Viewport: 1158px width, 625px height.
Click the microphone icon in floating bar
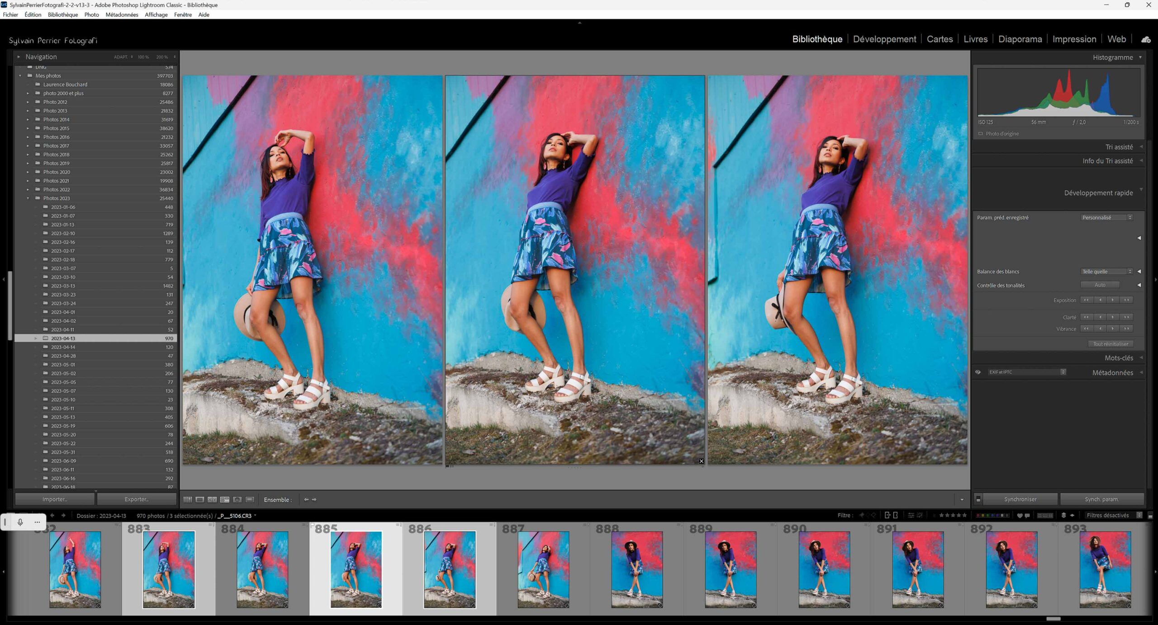[20, 522]
